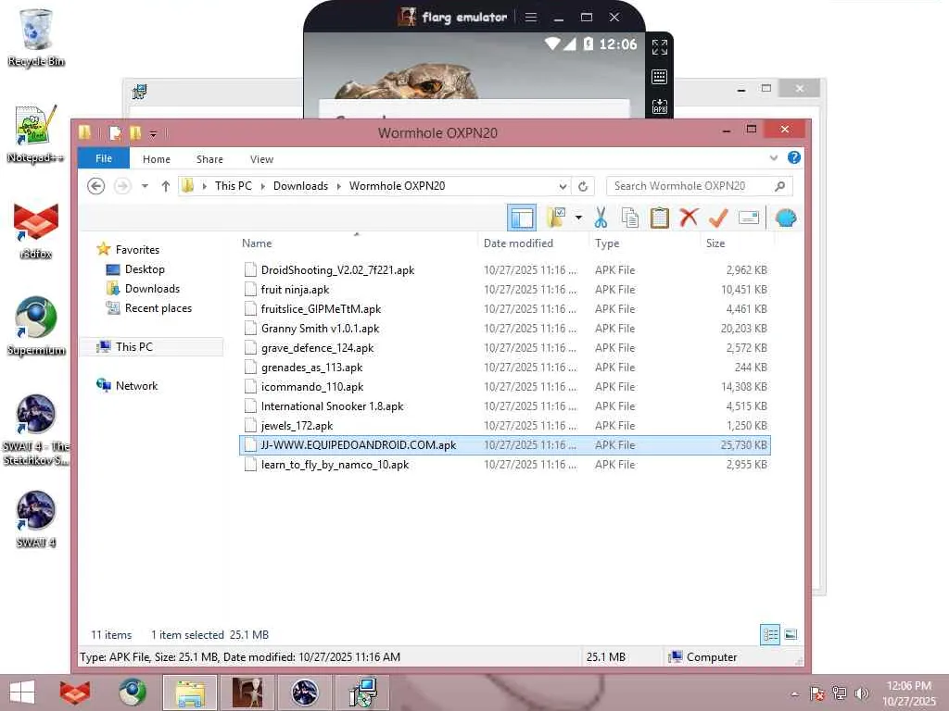Sort by the Type column header
Viewport: 949px width, 711px height.
tap(606, 243)
